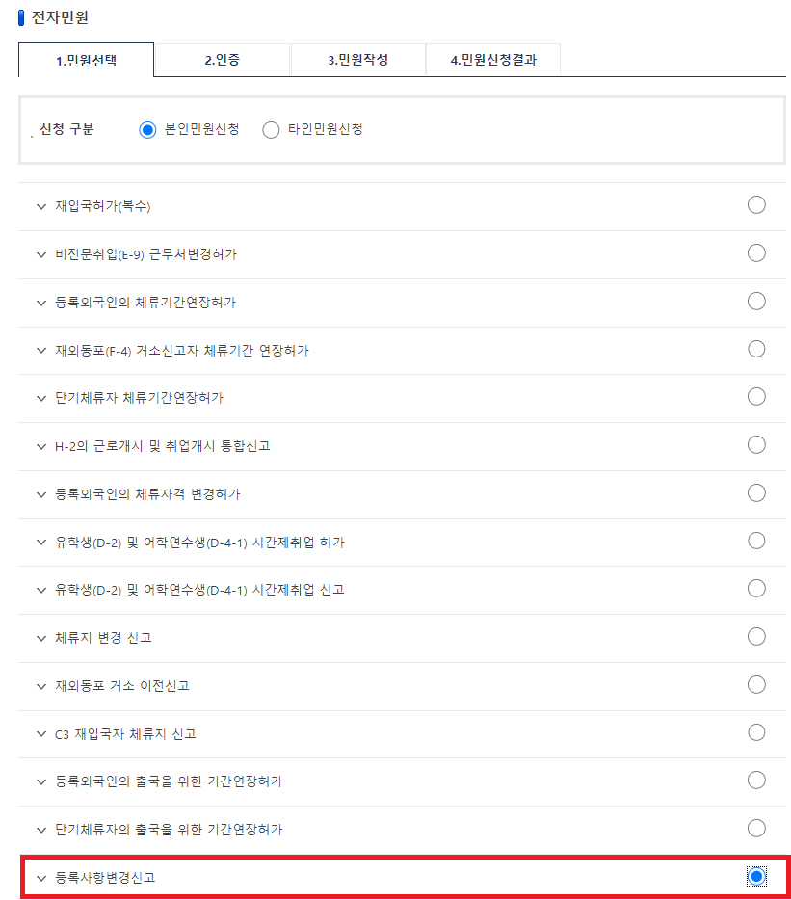Expand the 등록외국인의 체류기간연장허가 section
This screenshot has height=900, width=791.
click(40, 301)
